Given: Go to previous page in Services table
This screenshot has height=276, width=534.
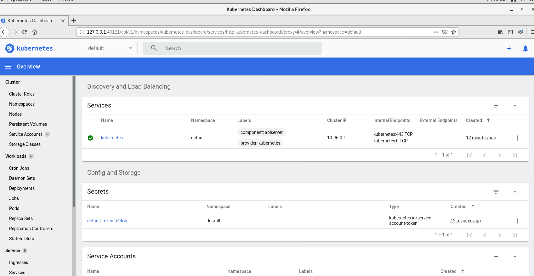Looking at the screenshot, I should coord(485,155).
